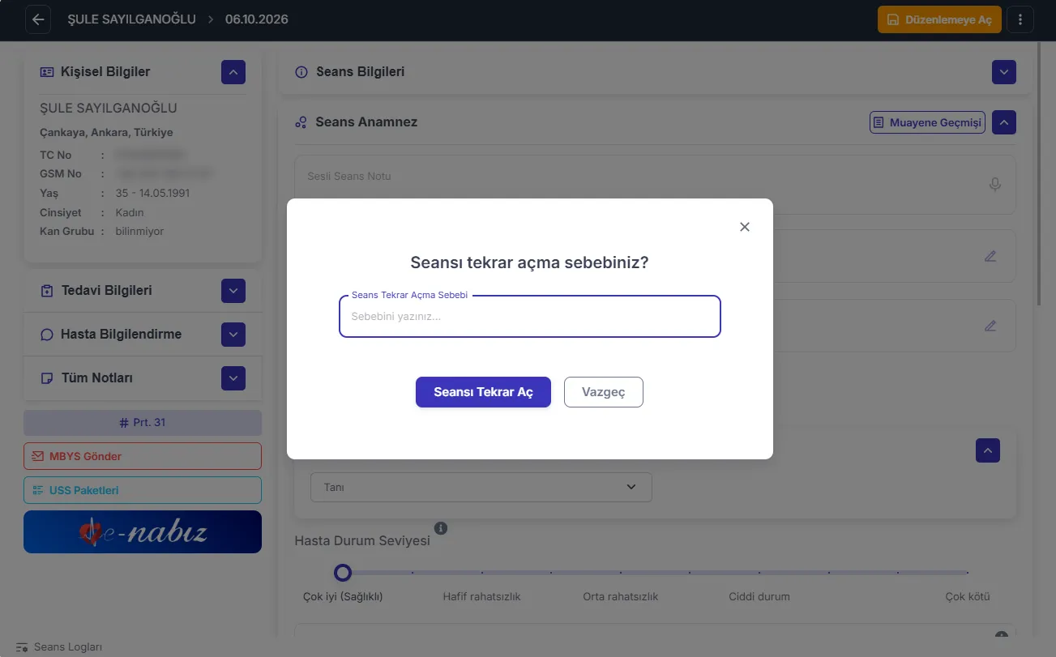This screenshot has width=1056, height=657.
Task: Confirm with Seansı Tekrar Aç button
Action: (483, 392)
